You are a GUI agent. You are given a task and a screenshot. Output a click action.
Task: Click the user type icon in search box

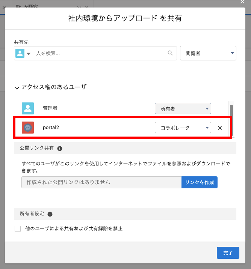coord(20,53)
